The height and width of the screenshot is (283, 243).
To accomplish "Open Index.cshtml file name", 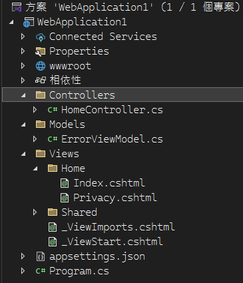I will (109, 183).
